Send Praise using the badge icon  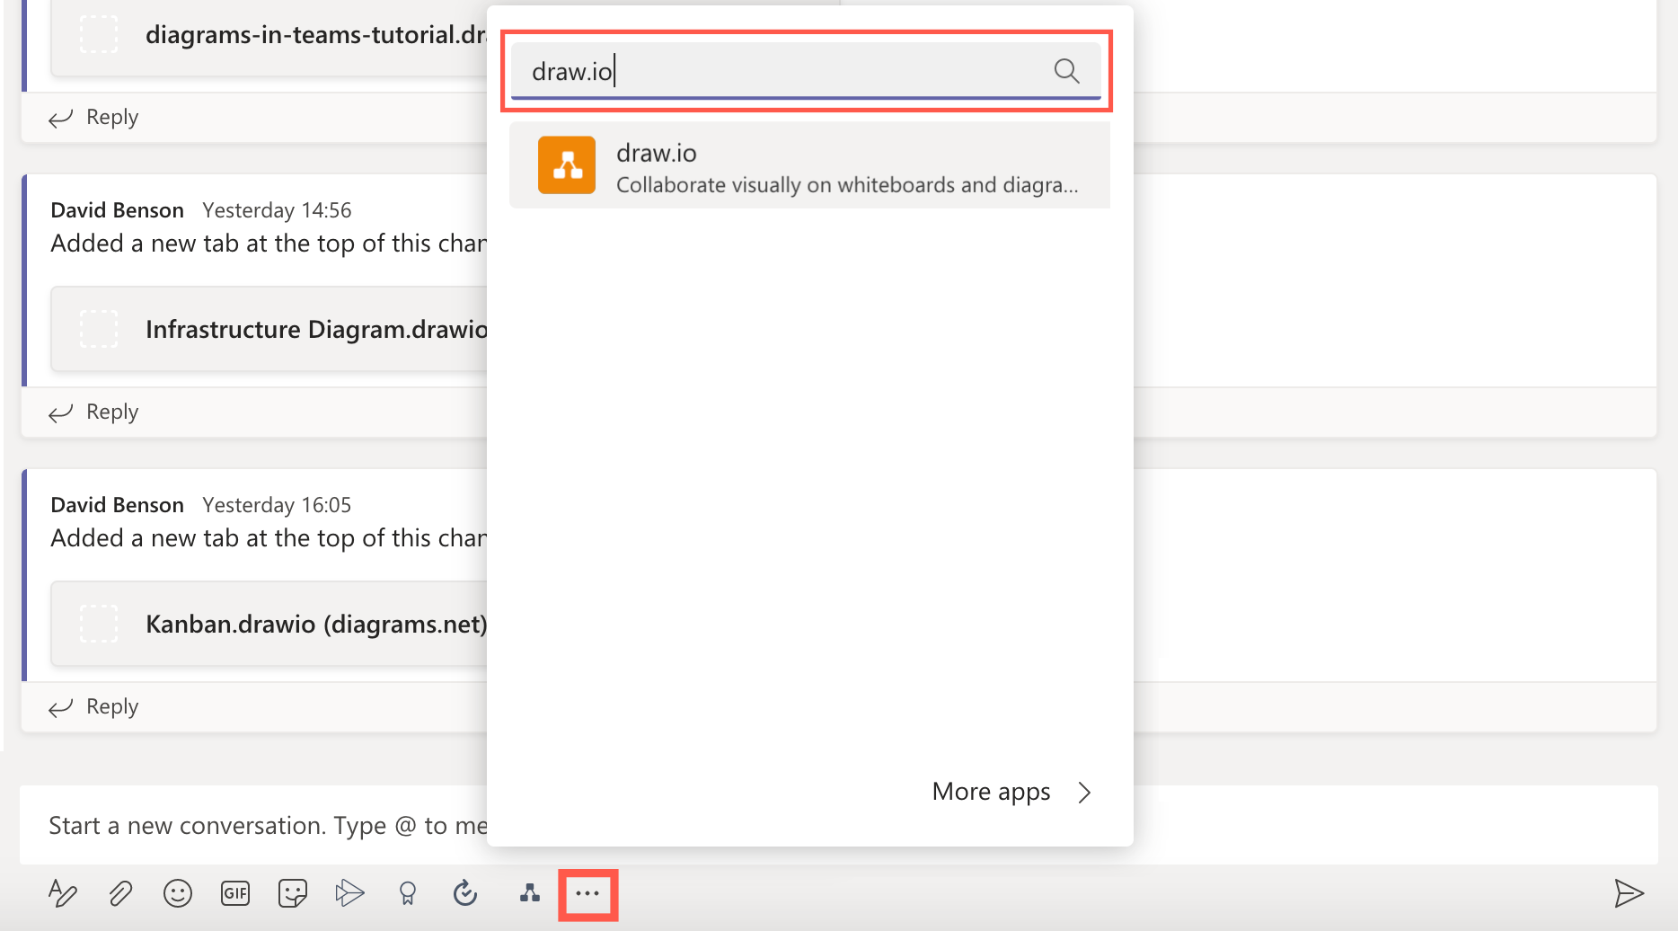tap(407, 893)
